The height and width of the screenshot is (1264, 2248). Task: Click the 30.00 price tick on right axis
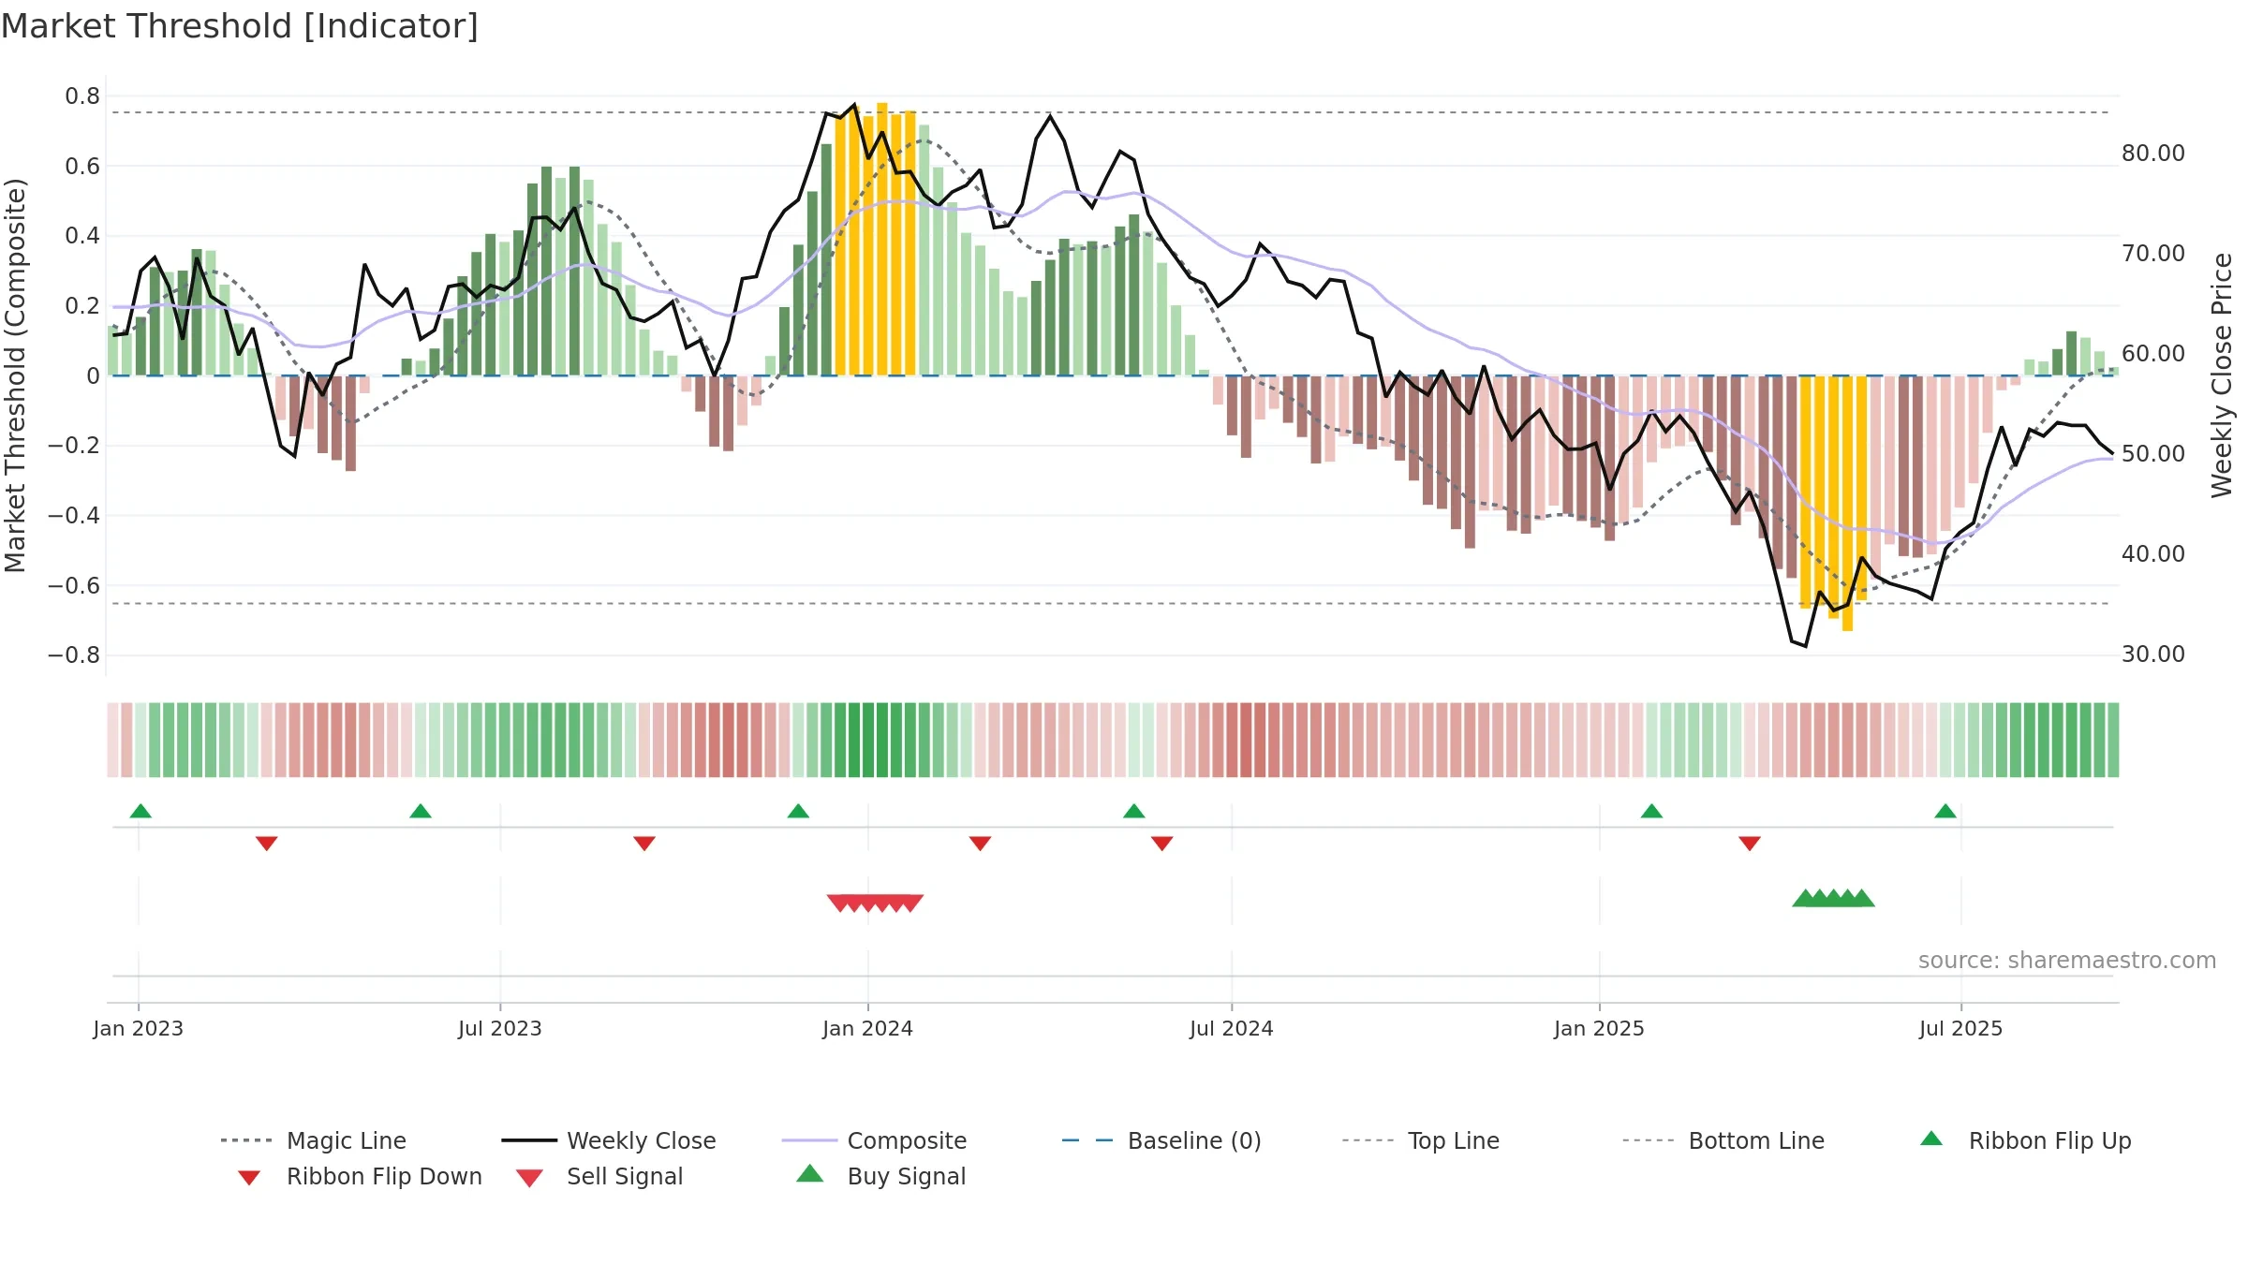click(2153, 654)
